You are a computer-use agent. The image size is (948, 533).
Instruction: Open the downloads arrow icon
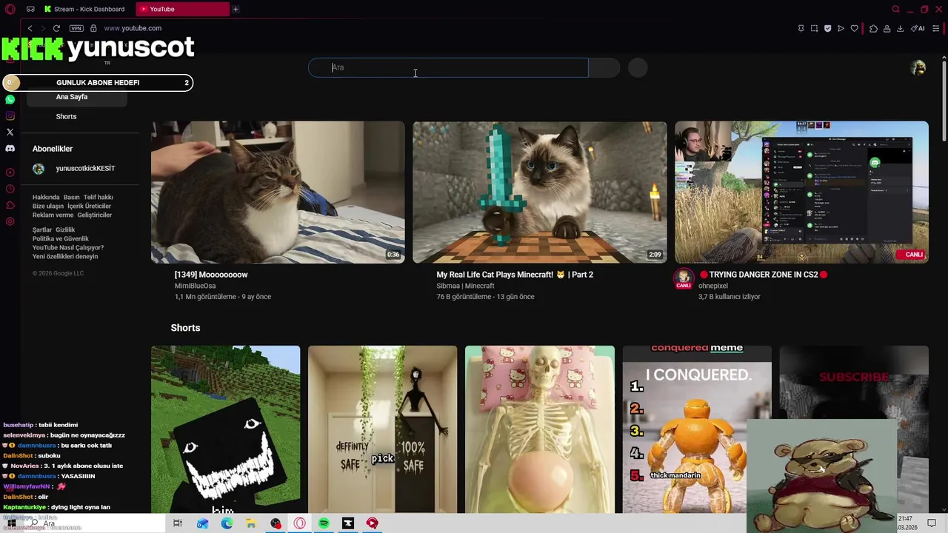(x=900, y=28)
